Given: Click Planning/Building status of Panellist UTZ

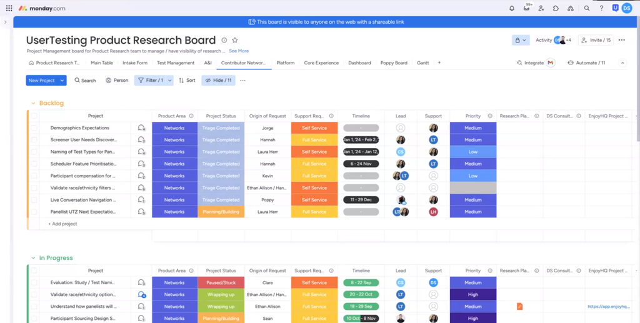Looking at the screenshot, I should click(221, 212).
